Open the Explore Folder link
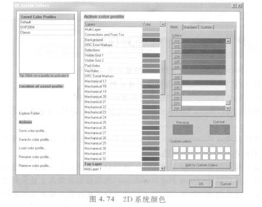Image resolution: width=262 pixels, height=207 pixels. click(x=30, y=114)
